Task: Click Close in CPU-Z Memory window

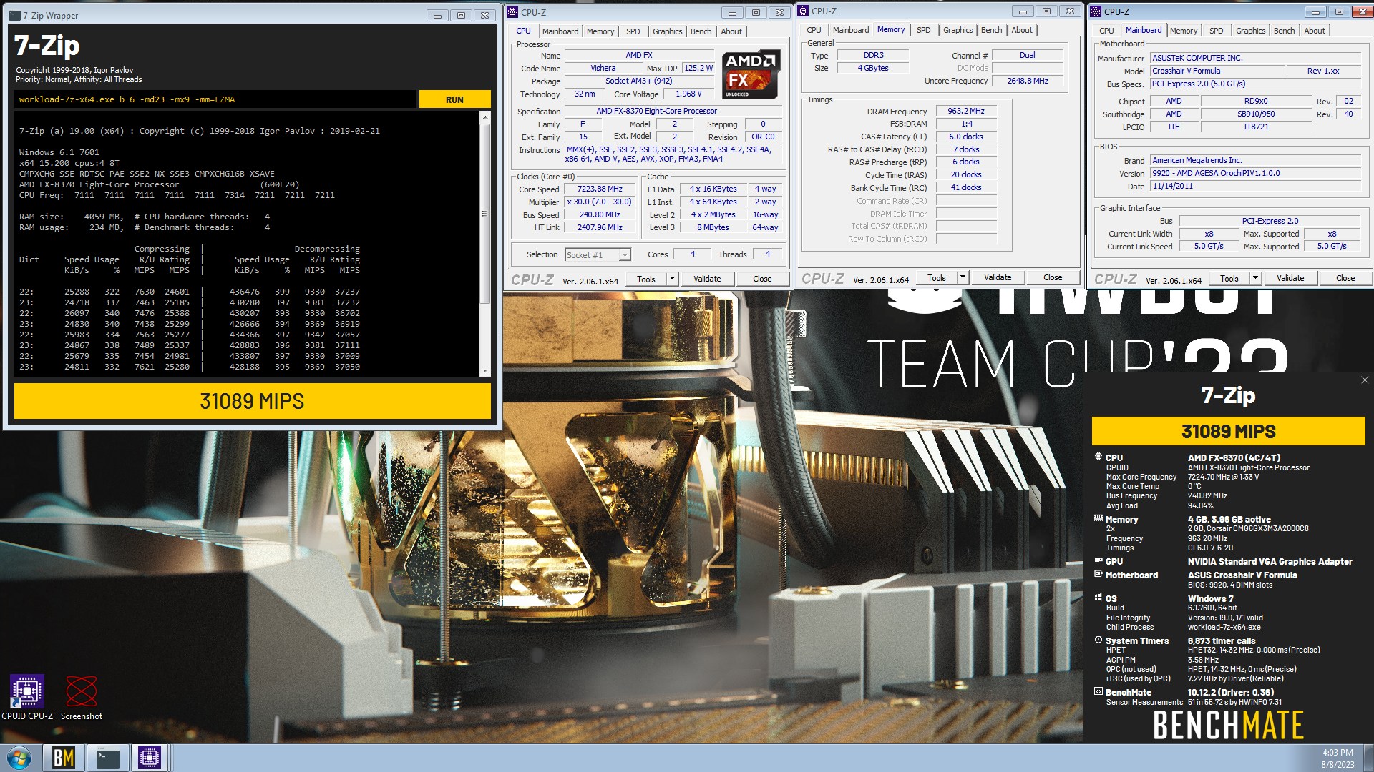Action: 1053,277
